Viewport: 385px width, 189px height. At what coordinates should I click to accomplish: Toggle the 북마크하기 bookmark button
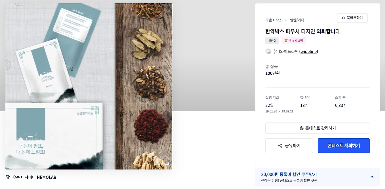click(x=352, y=18)
